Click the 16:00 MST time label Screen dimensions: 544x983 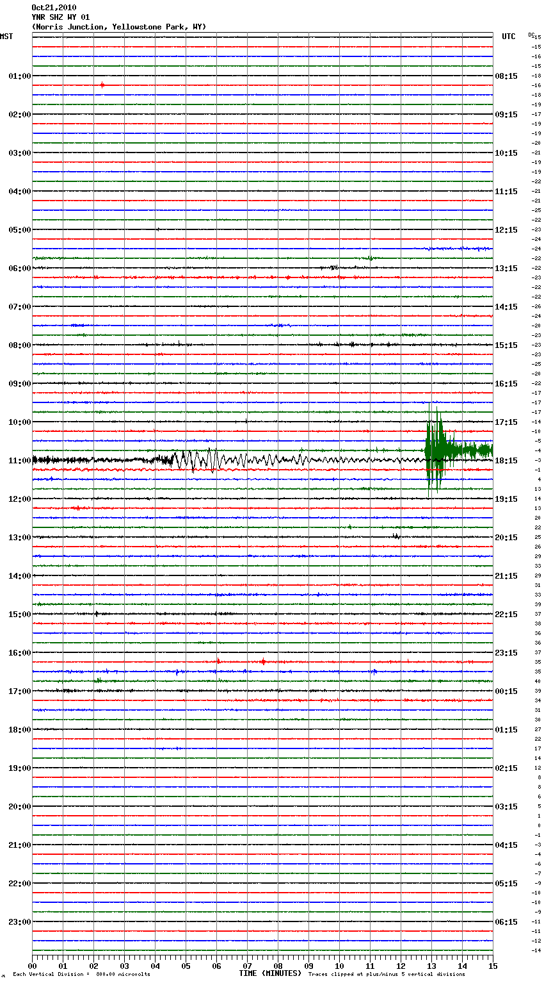pyautogui.click(x=20, y=653)
